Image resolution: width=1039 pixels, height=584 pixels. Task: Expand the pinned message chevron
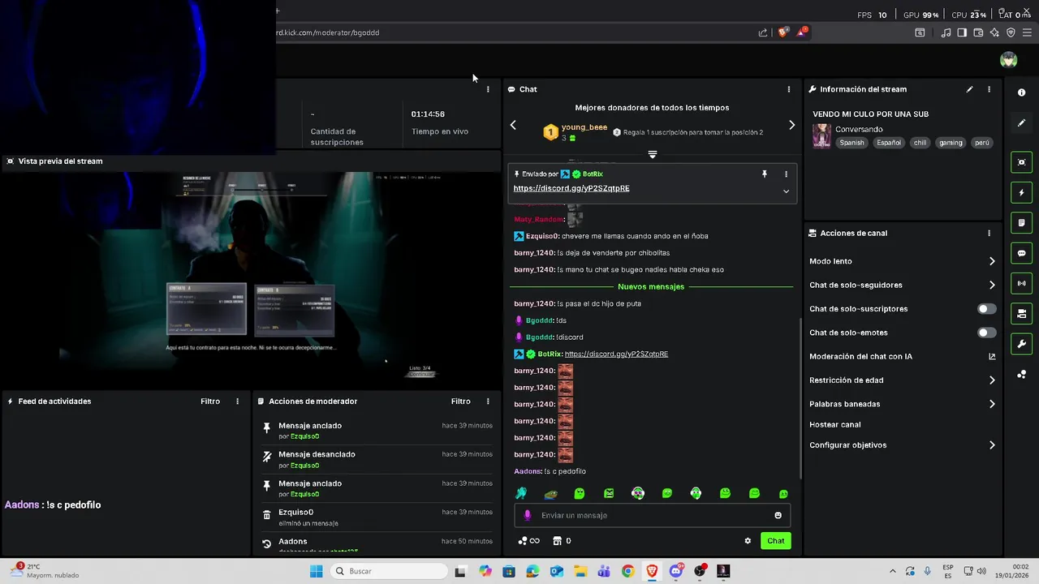click(x=786, y=191)
